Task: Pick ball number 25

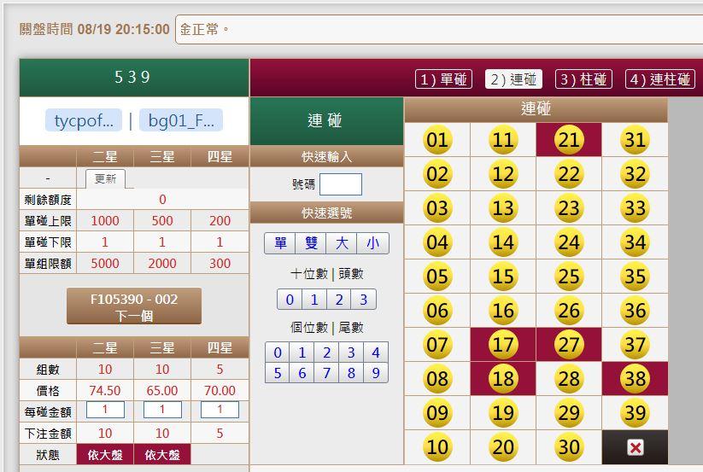Action: point(569,277)
